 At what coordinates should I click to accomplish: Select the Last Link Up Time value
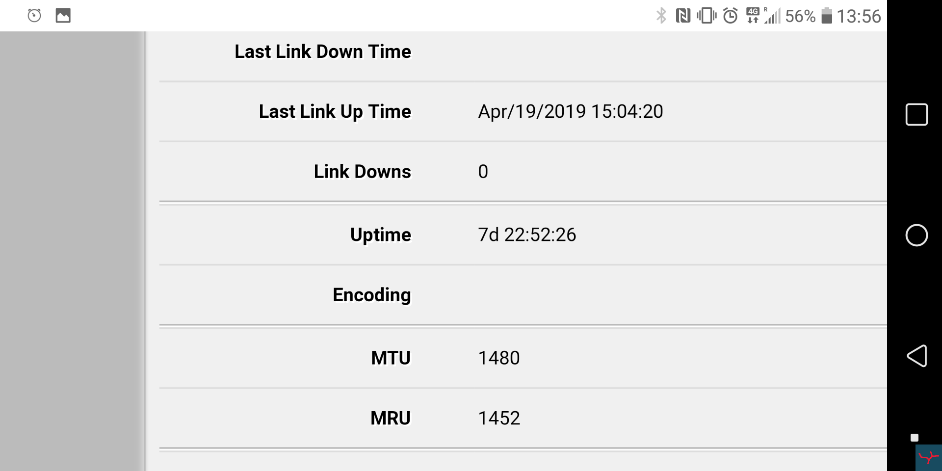point(571,111)
